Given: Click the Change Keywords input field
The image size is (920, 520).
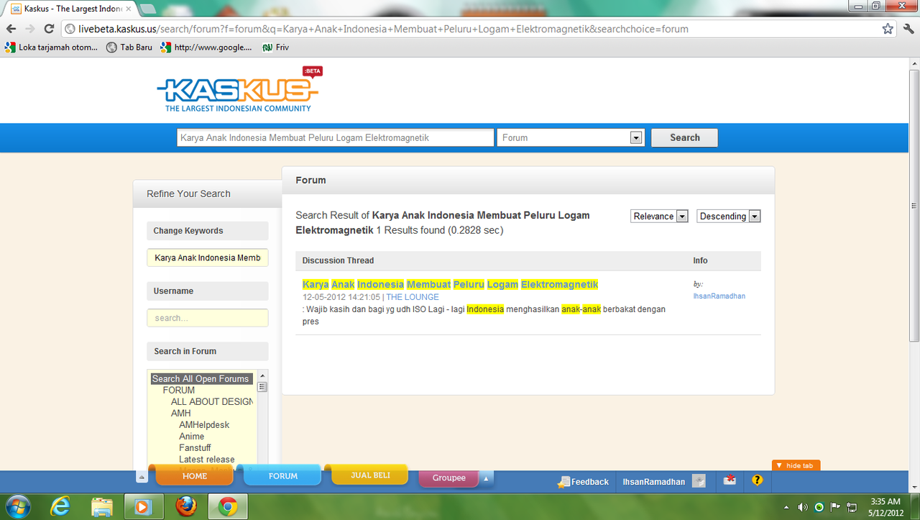Looking at the screenshot, I should pyautogui.click(x=208, y=257).
